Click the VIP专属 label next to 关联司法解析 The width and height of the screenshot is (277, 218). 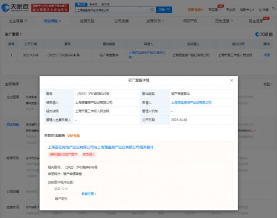(73, 136)
